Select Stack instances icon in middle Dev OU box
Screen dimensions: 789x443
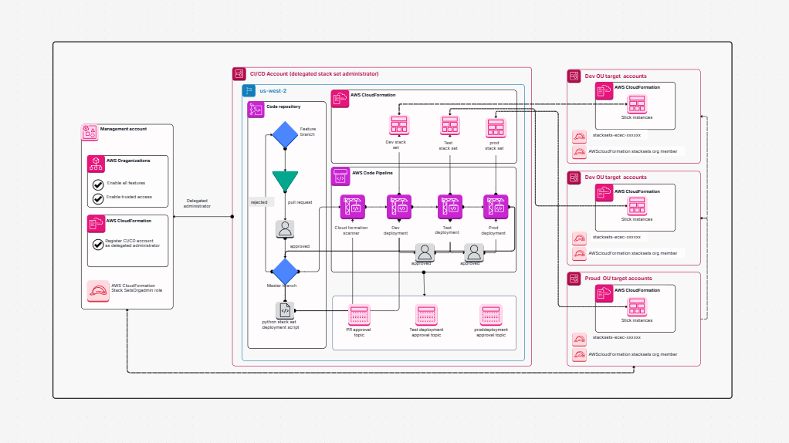point(637,206)
